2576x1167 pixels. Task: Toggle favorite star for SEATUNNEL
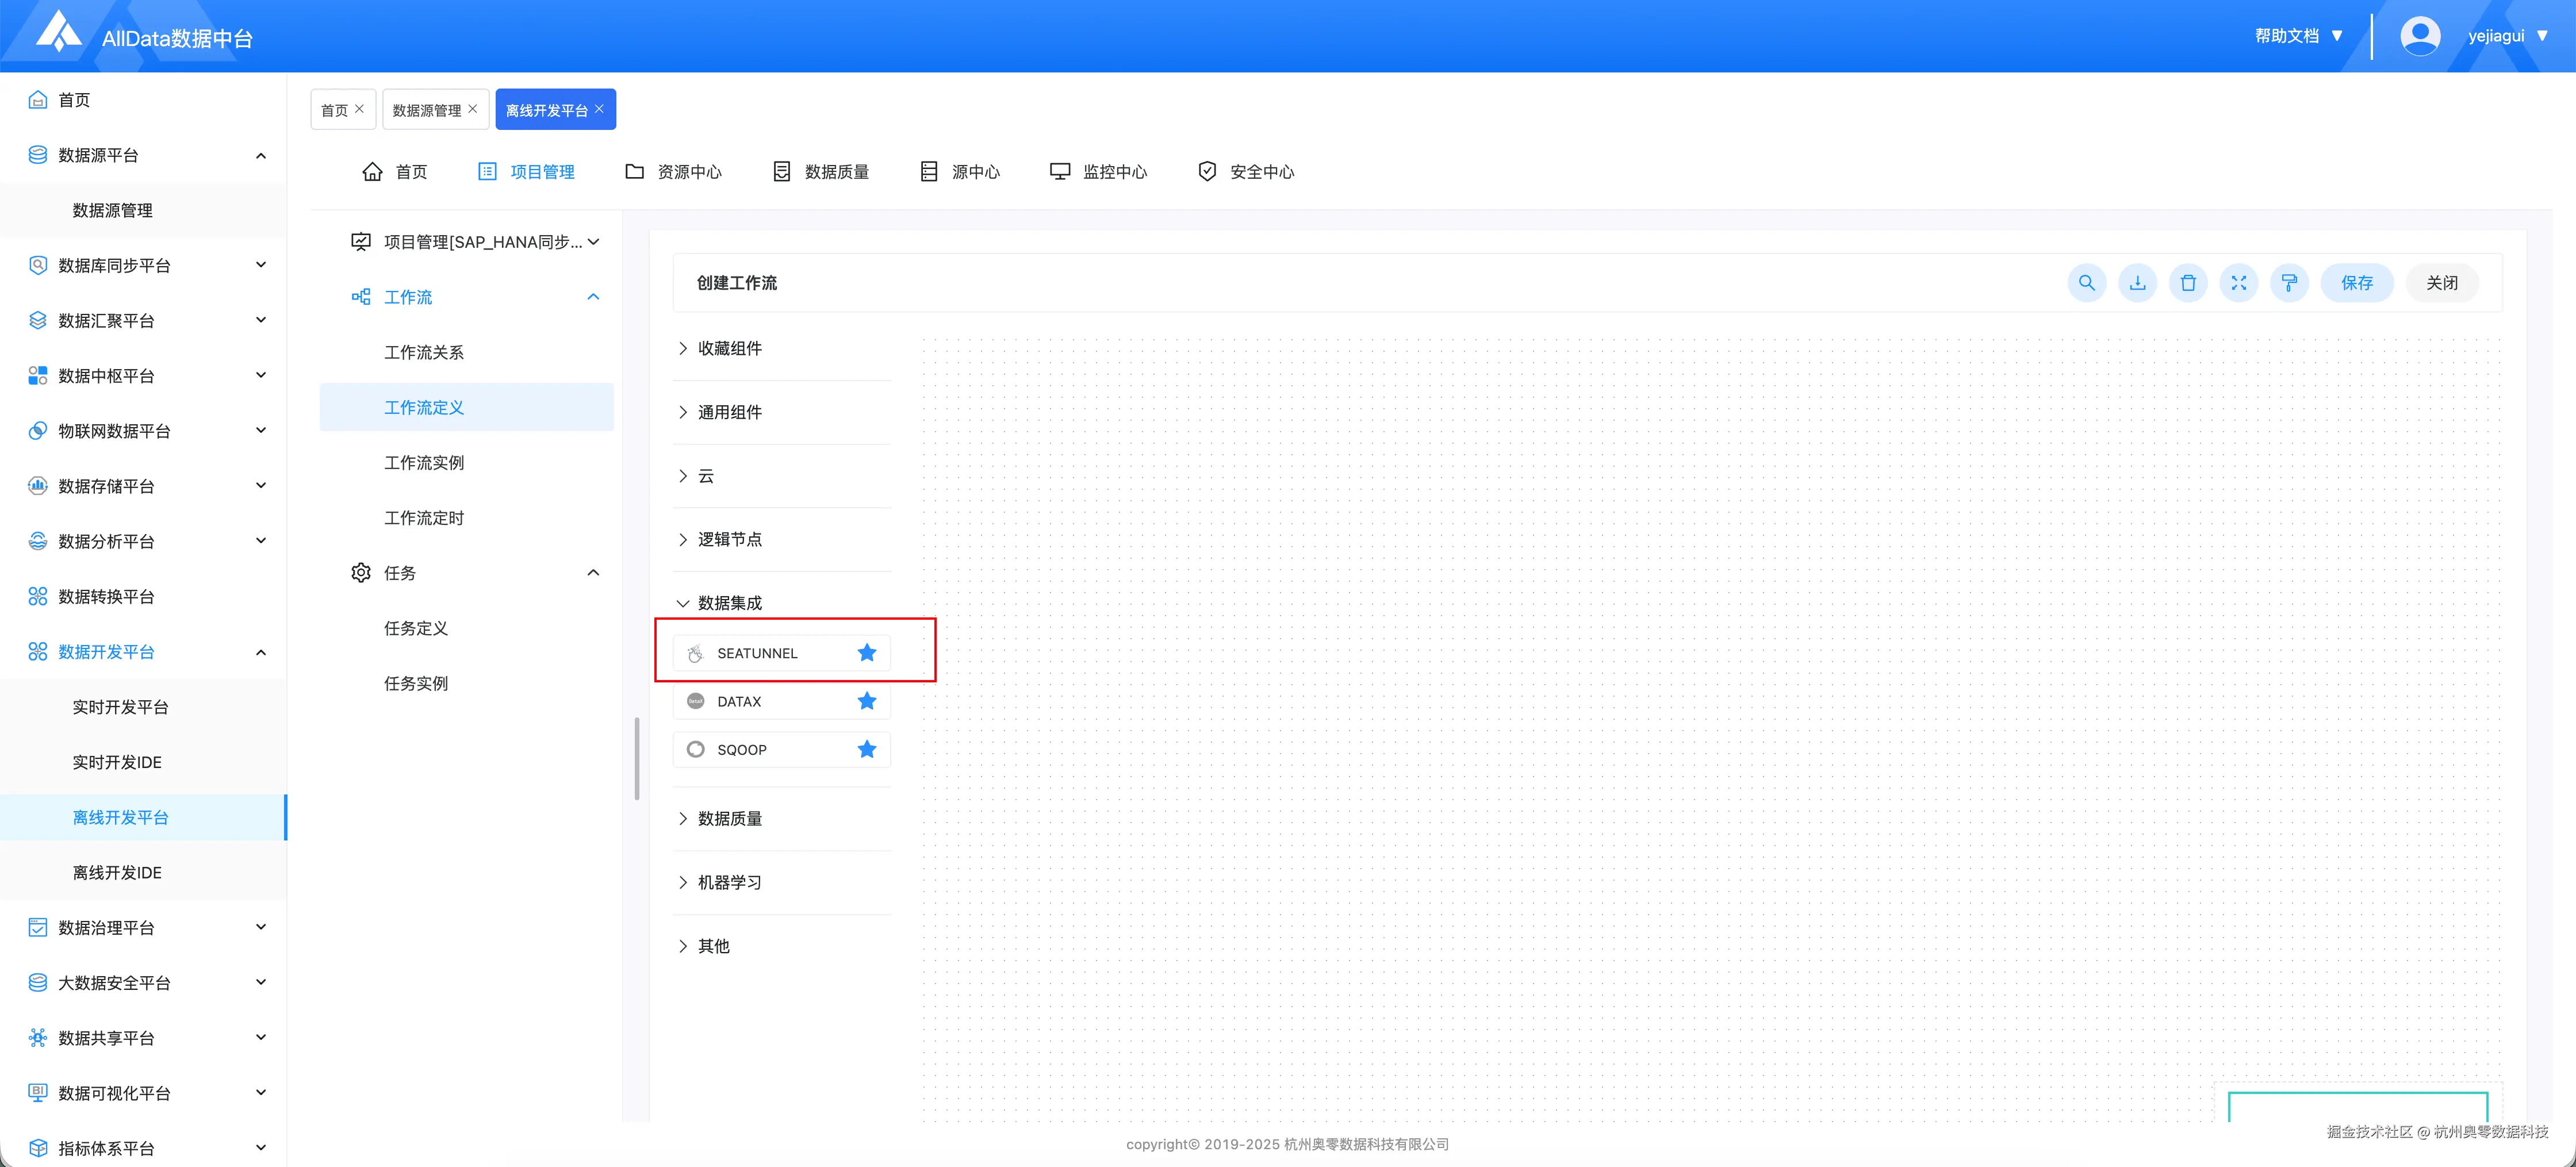pyautogui.click(x=866, y=653)
